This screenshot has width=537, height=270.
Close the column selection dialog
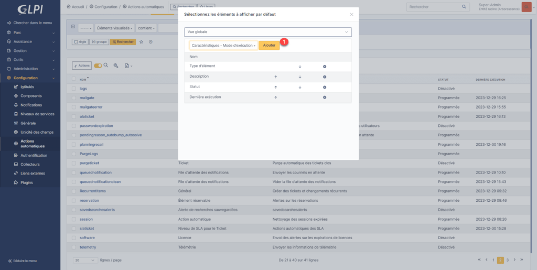pyautogui.click(x=351, y=15)
